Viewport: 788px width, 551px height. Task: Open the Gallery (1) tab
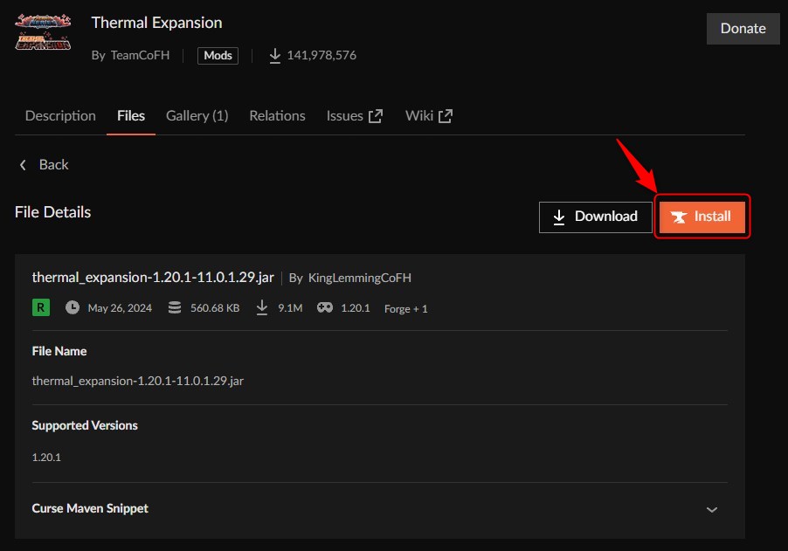coord(197,116)
